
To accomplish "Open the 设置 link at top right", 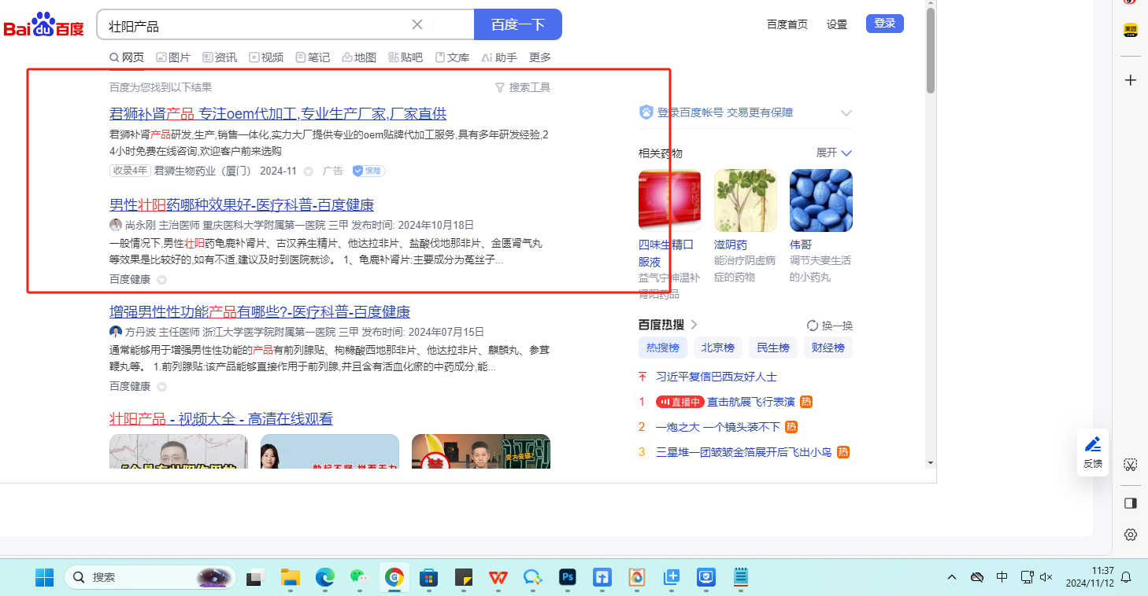I will [x=837, y=24].
